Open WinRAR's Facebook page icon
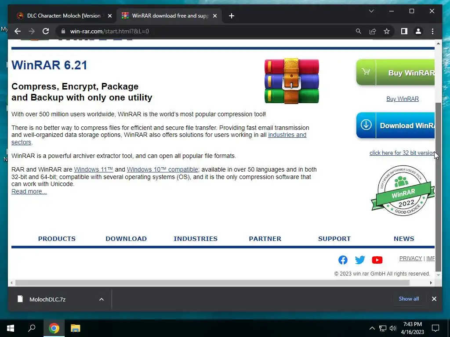450x337 pixels. coord(343,260)
